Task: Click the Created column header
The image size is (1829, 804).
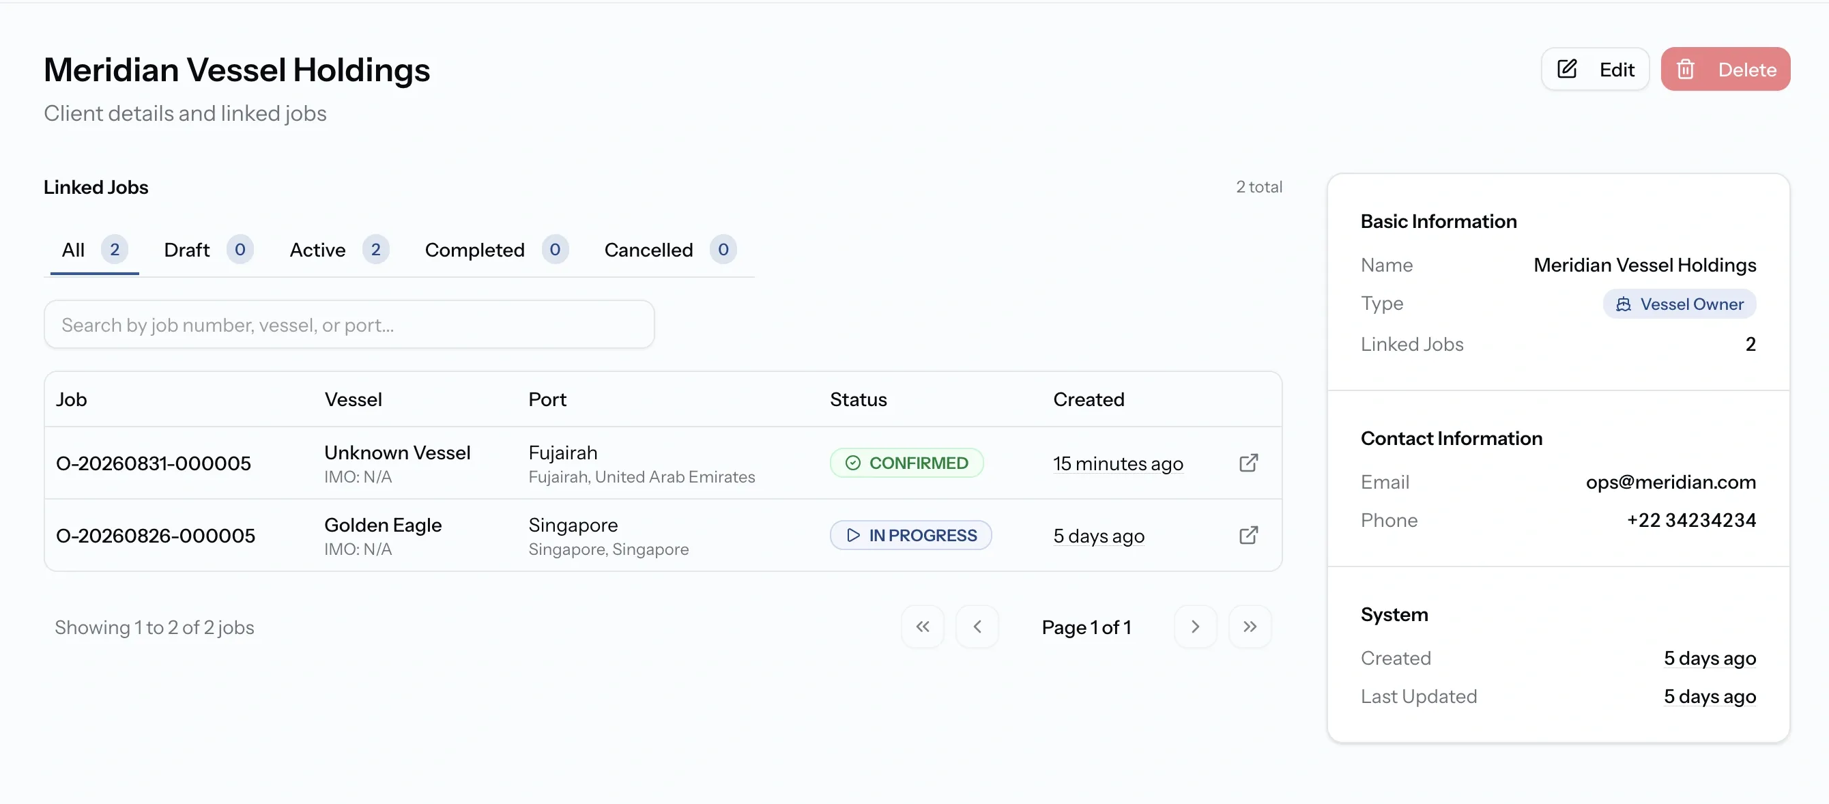Action: (x=1089, y=399)
